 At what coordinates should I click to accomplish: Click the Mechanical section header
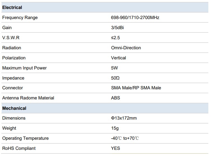pos(14,108)
